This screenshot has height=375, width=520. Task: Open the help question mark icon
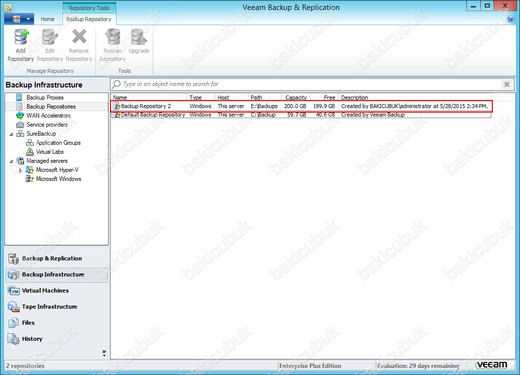click(510, 19)
